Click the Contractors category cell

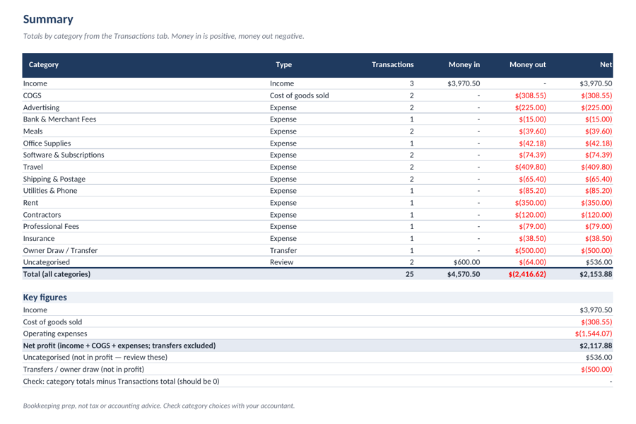(42, 215)
